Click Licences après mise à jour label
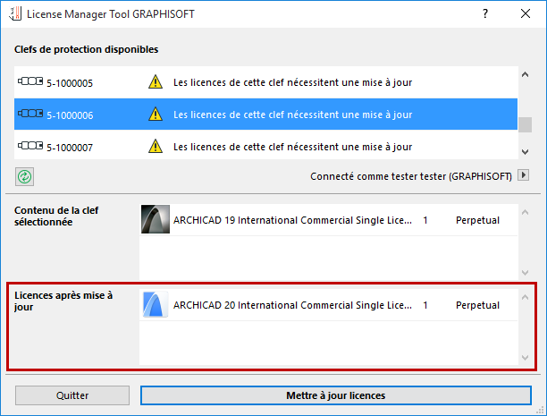Viewport: 547px width, 416px height. coord(63,301)
